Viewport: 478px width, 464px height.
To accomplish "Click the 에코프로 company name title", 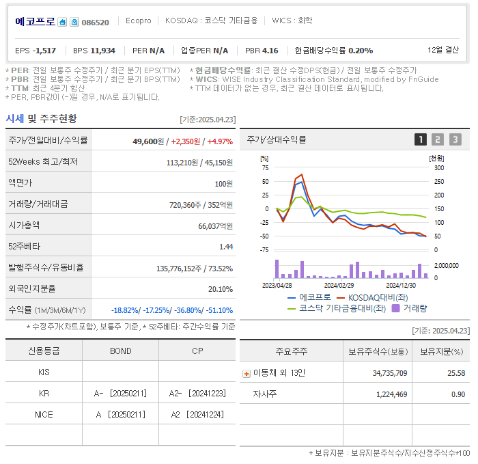I will [35, 22].
